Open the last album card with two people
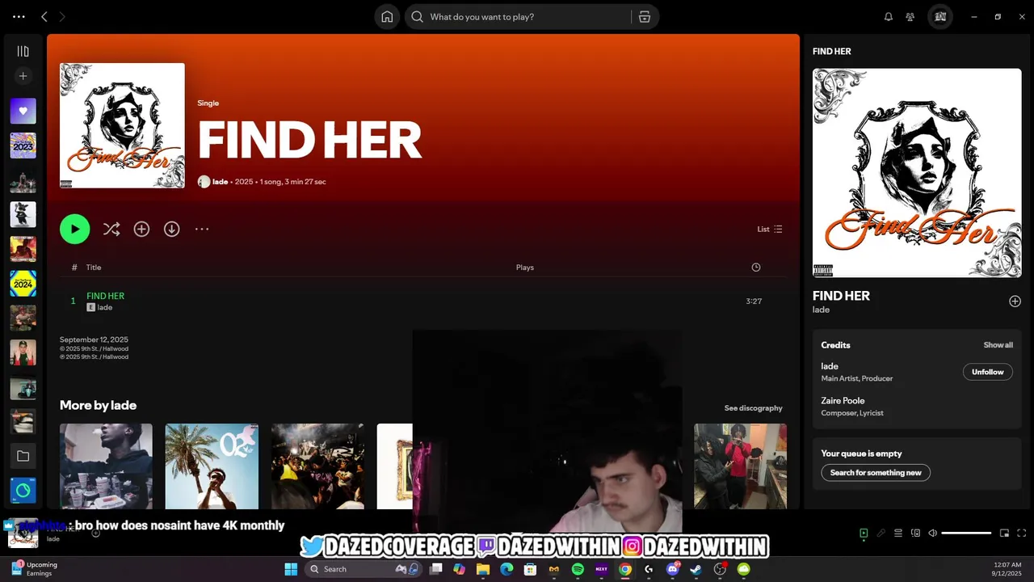The width and height of the screenshot is (1034, 582). click(x=740, y=466)
